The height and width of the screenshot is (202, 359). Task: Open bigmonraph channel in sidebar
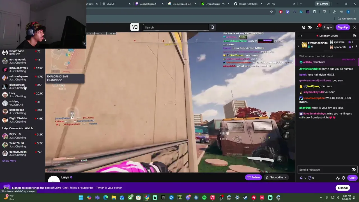tap(22, 86)
